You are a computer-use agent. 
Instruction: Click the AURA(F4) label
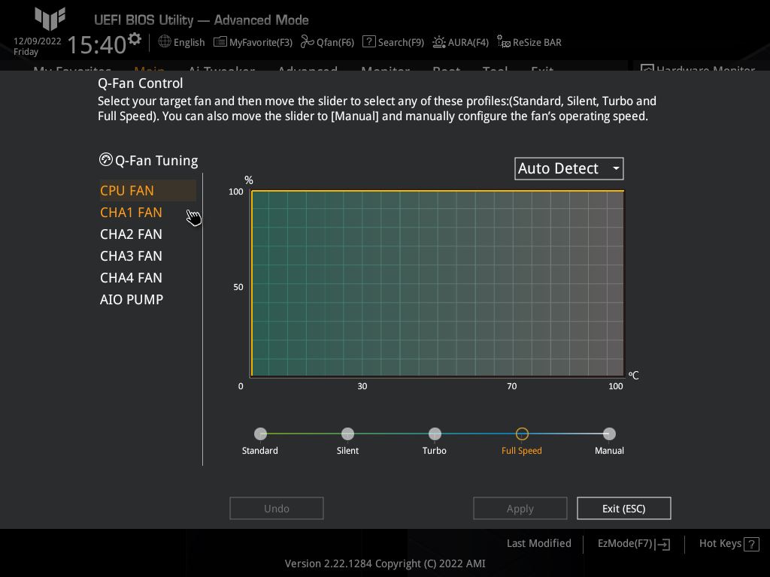tap(468, 42)
